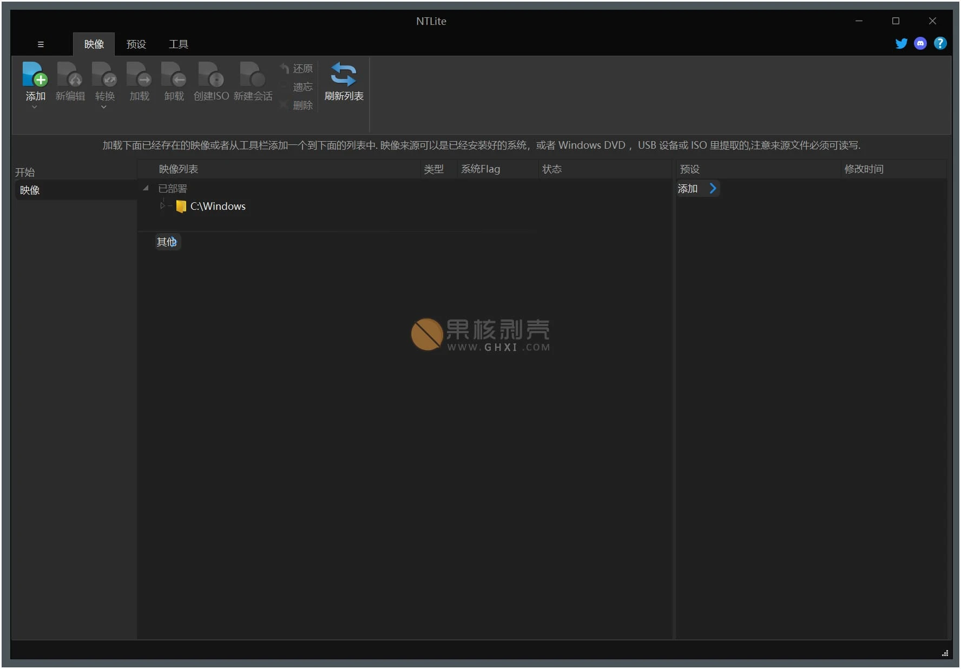Switch to the 预设 tab
Image resolution: width=961 pixels, height=669 pixels.
click(x=136, y=44)
